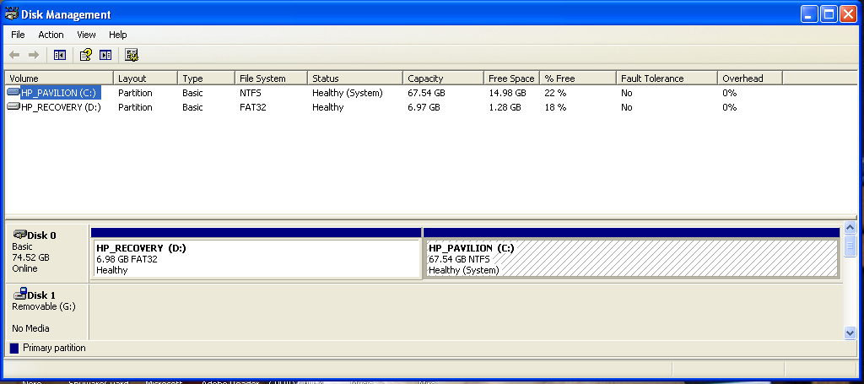Open the Action menu
This screenshot has width=864, height=384.
pos(51,35)
